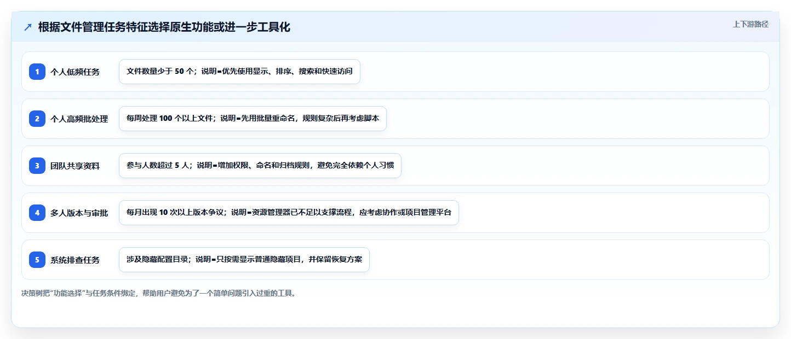This screenshot has width=791, height=339.
Task: Click the number 1 badge for 个人低频任务
Action: 37,72
